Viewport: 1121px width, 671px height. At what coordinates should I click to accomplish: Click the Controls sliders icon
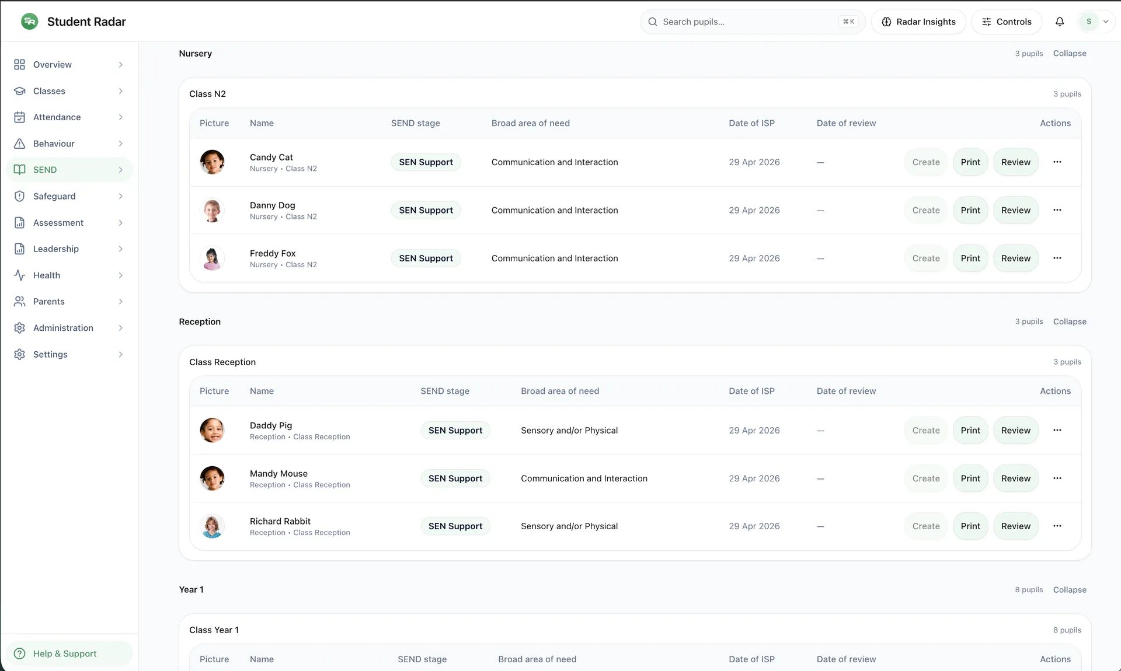pos(987,22)
